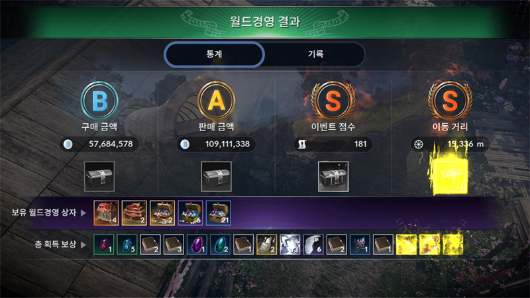Click the 109,111,338 sale amount field
The width and height of the screenshot is (530, 298).
point(217,144)
